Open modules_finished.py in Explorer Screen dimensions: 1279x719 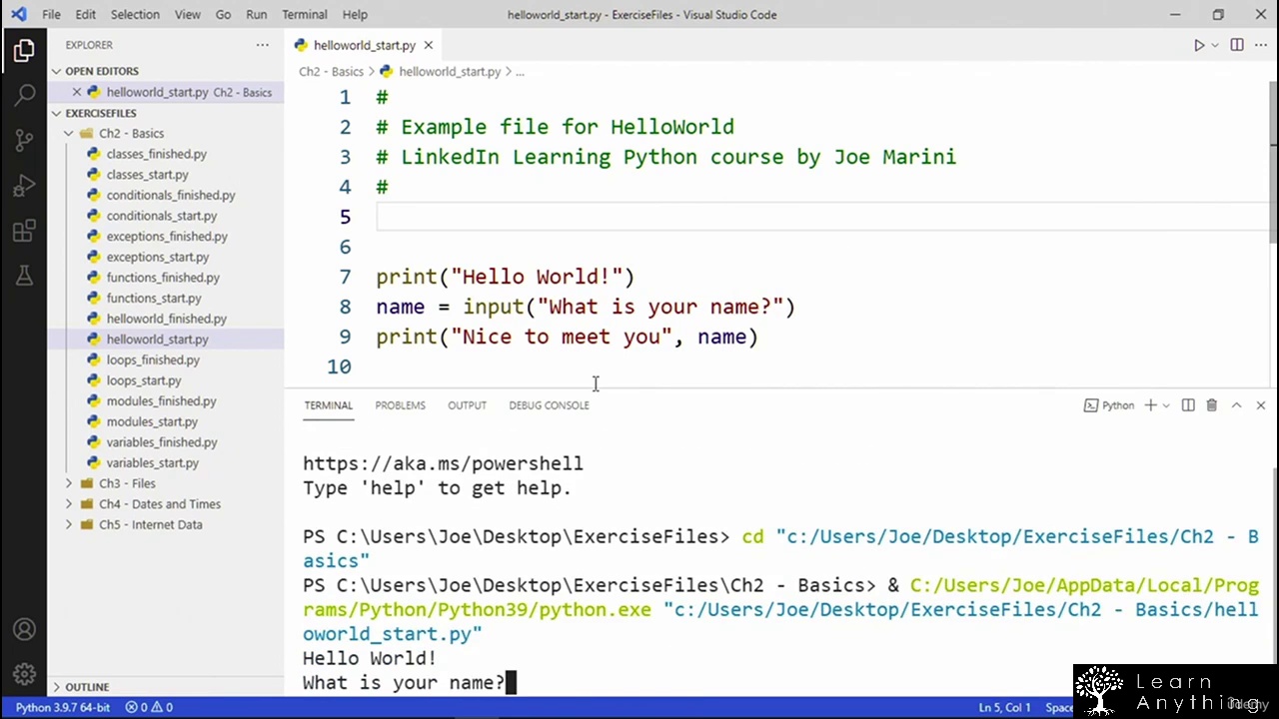click(162, 401)
